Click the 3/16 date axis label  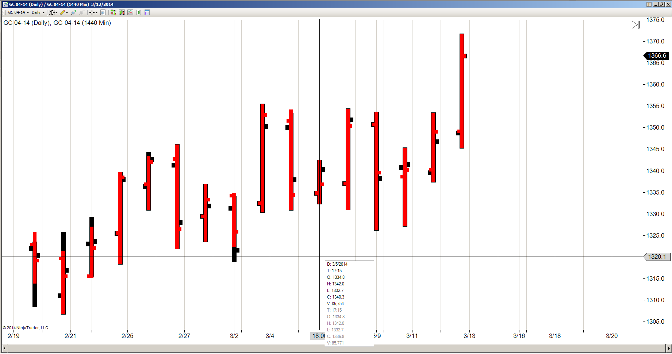[519, 336]
